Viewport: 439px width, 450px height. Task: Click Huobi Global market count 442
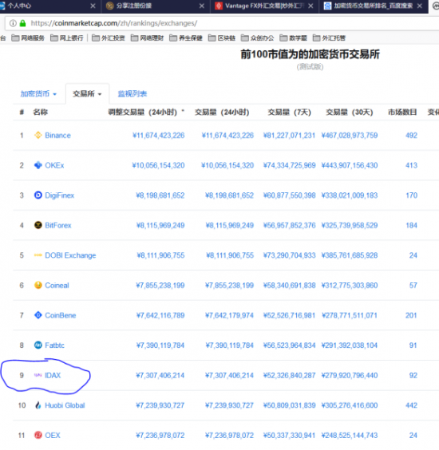[411, 405]
